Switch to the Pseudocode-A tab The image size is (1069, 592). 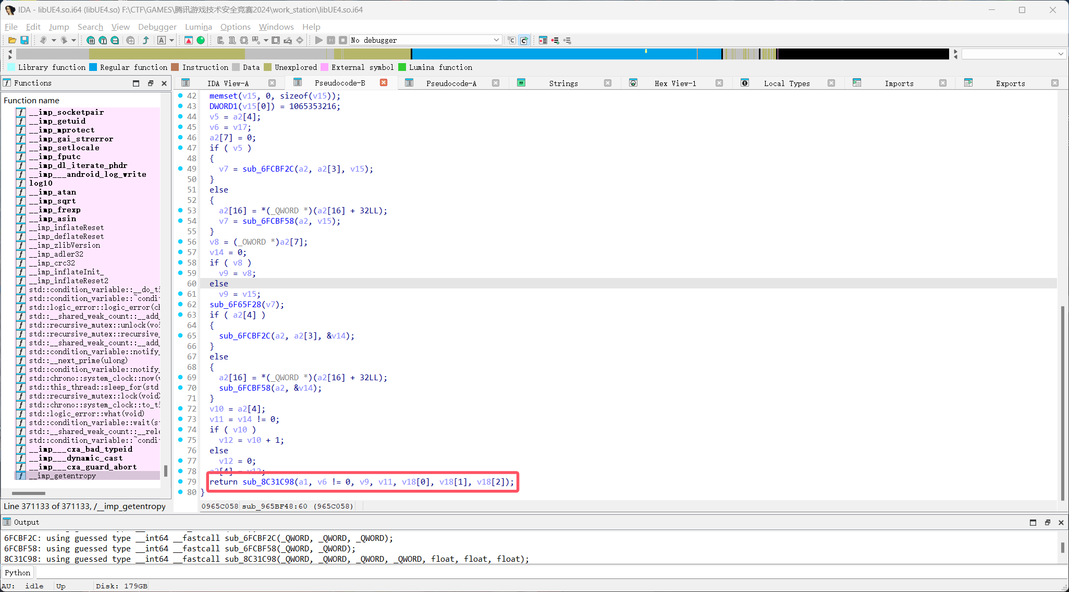point(451,83)
